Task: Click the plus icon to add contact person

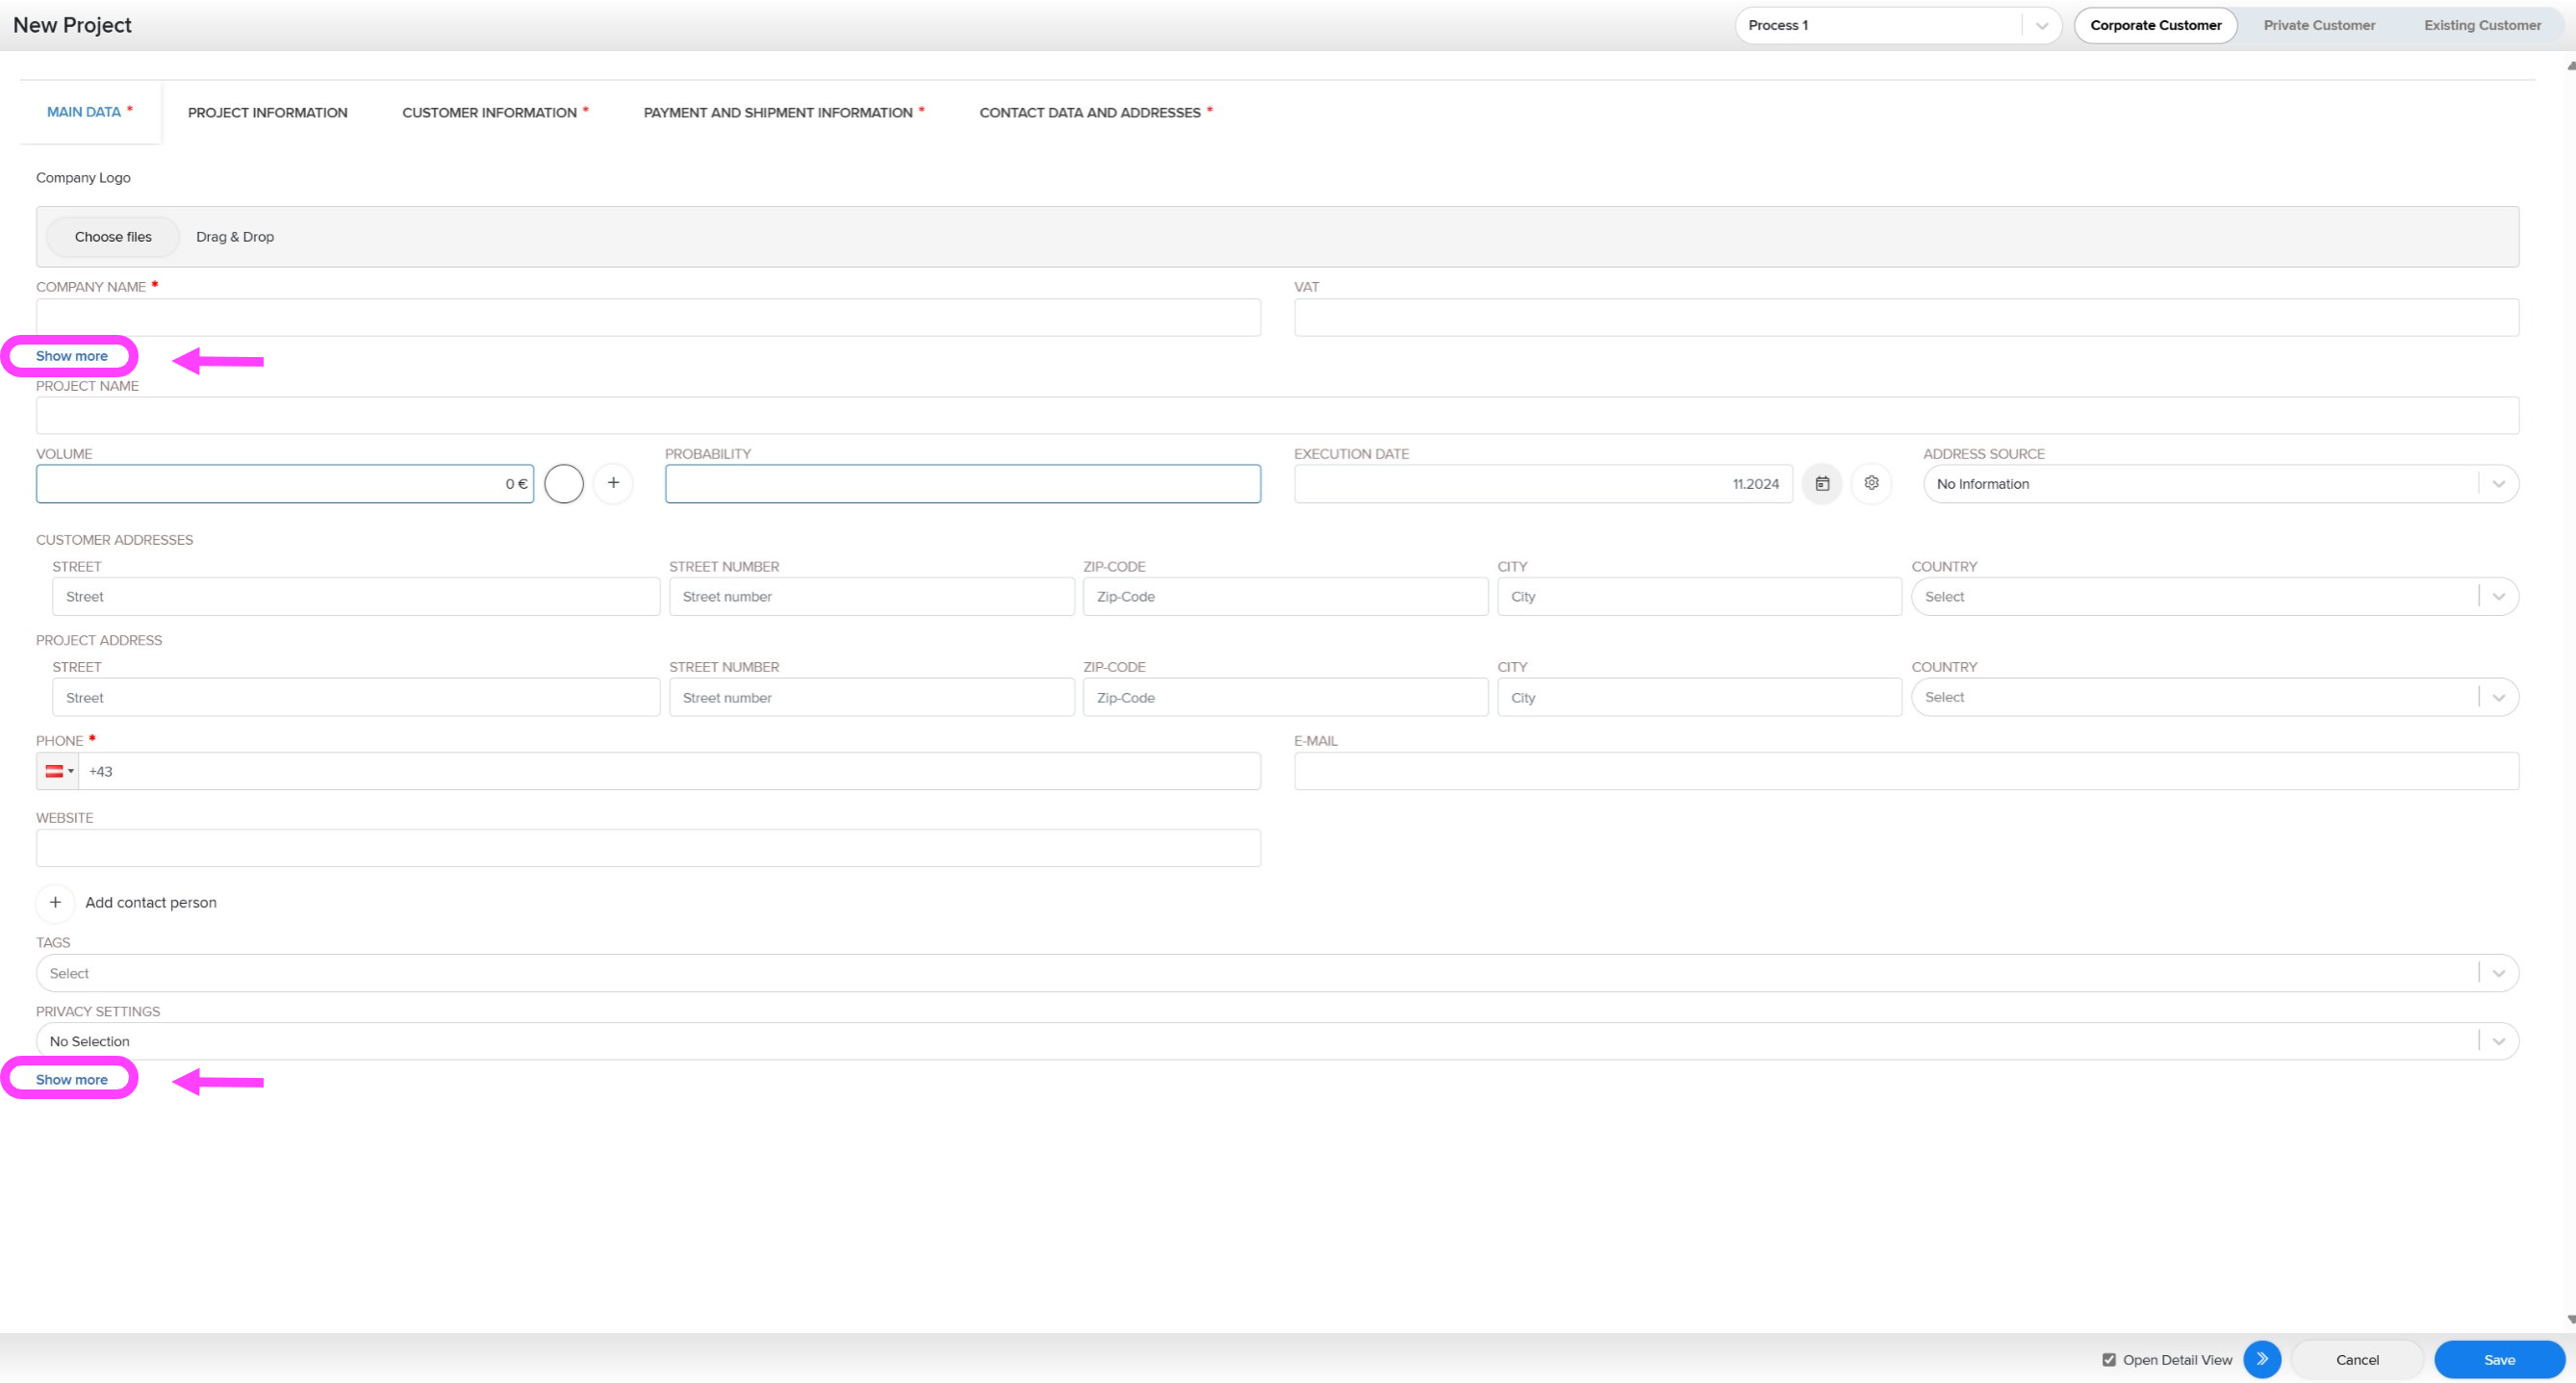Action: (55, 903)
